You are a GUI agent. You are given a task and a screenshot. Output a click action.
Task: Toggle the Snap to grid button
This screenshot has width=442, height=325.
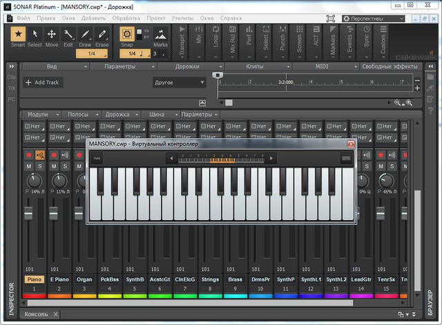tap(127, 35)
